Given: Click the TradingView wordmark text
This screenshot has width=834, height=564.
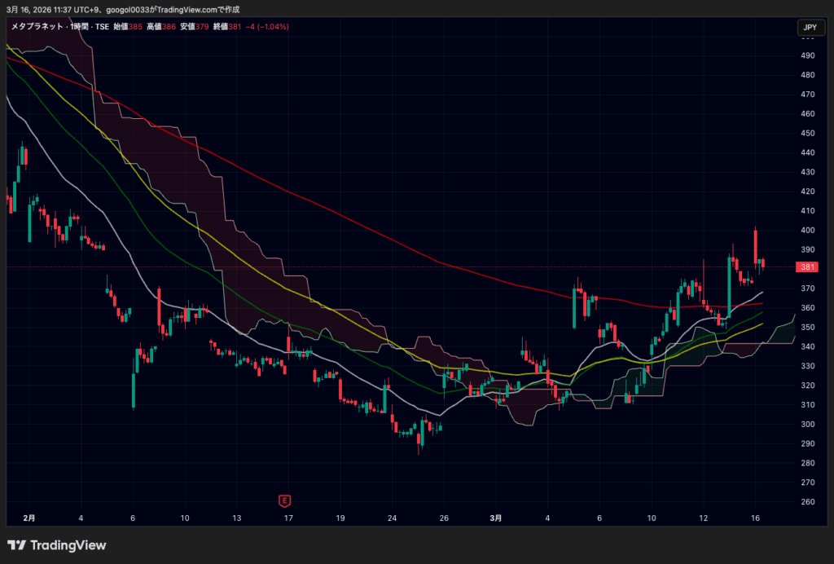Looking at the screenshot, I should (67, 545).
